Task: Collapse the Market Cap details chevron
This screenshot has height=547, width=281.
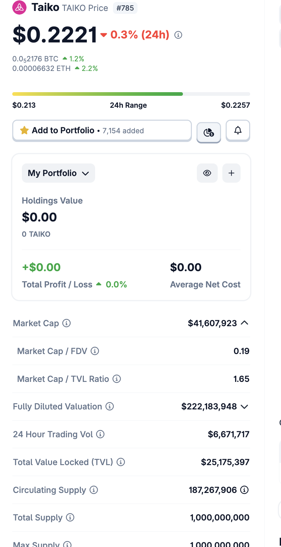Action: point(245,323)
